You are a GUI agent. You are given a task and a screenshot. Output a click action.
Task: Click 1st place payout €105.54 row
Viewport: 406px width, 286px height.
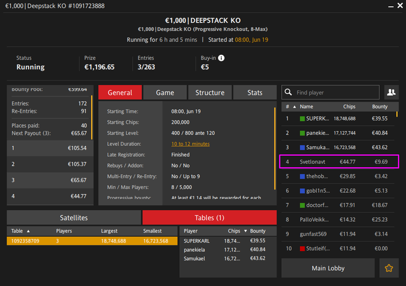50,148
